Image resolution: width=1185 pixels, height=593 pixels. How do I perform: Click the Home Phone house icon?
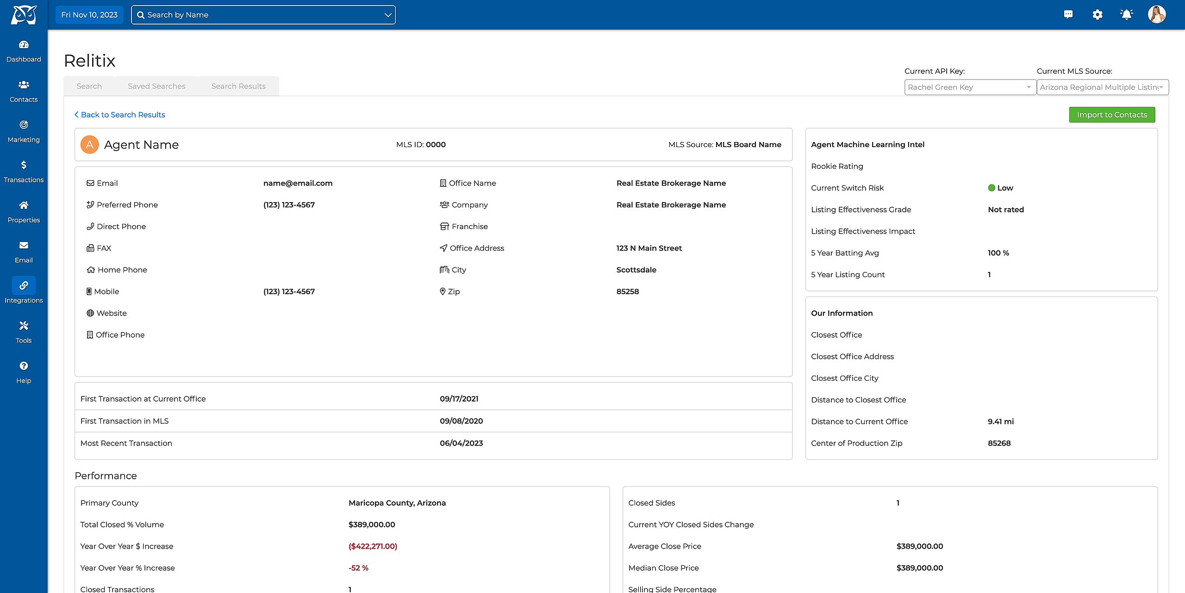point(91,270)
